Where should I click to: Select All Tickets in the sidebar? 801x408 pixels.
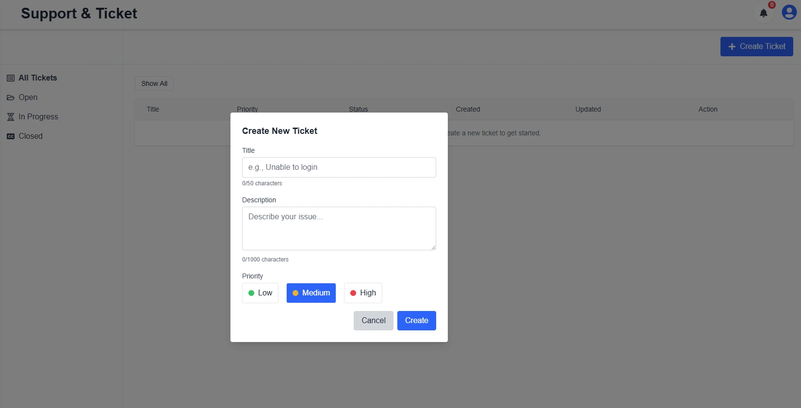(37, 78)
